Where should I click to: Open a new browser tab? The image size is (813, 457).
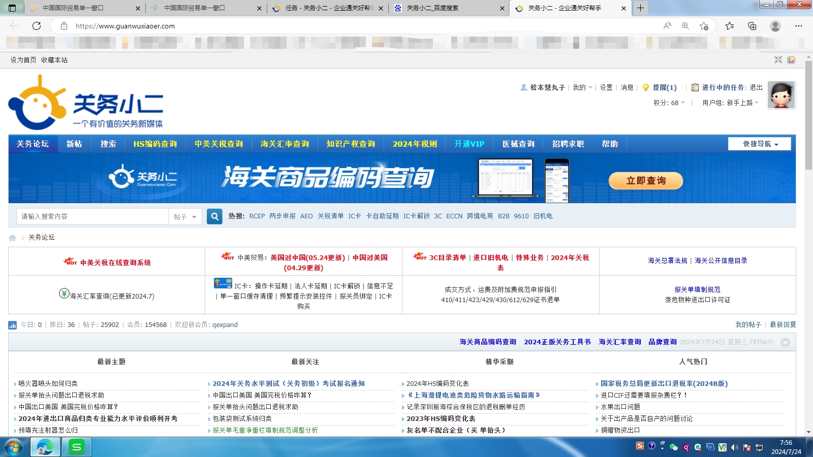640,8
